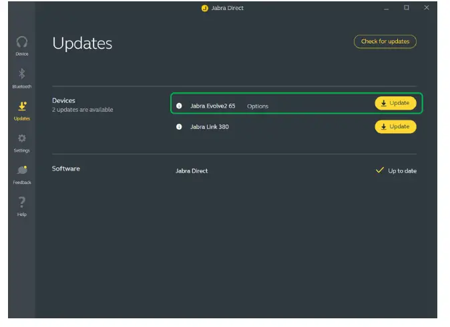The height and width of the screenshot is (327, 450).
Task: Open the Device headset section
Action: click(x=22, y=46)
